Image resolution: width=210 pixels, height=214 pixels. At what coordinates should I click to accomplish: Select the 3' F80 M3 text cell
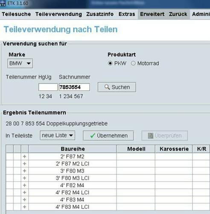click(x=73, y=171)
